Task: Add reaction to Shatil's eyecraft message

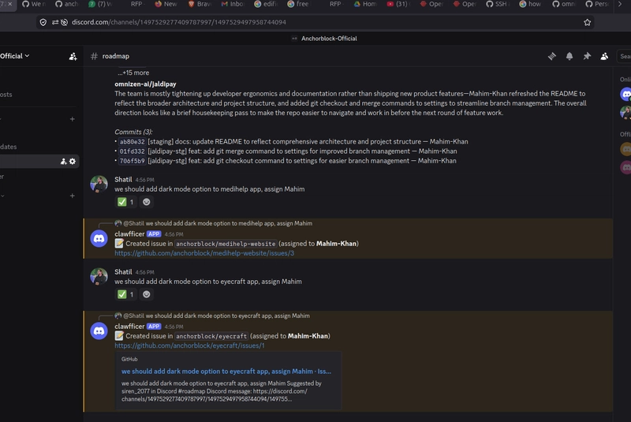Action: click(147, 294)
